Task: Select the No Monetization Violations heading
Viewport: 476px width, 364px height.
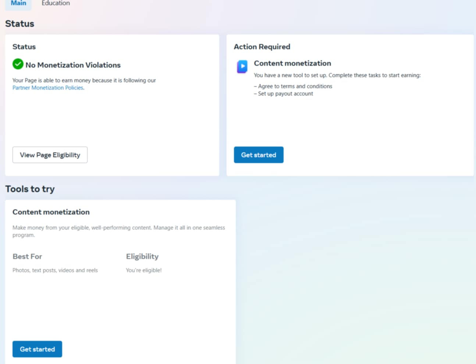Action: [x=73, y=65]
